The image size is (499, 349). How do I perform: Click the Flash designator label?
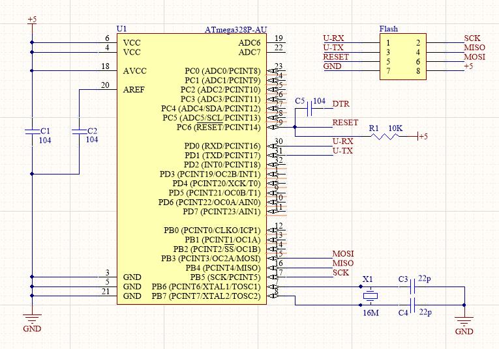click(389, 29)
